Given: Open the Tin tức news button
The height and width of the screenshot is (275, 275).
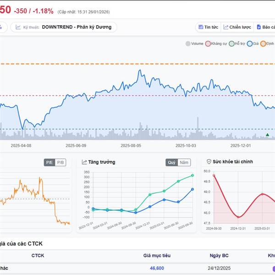Looking at the screenshot, I should pos(208,27).
